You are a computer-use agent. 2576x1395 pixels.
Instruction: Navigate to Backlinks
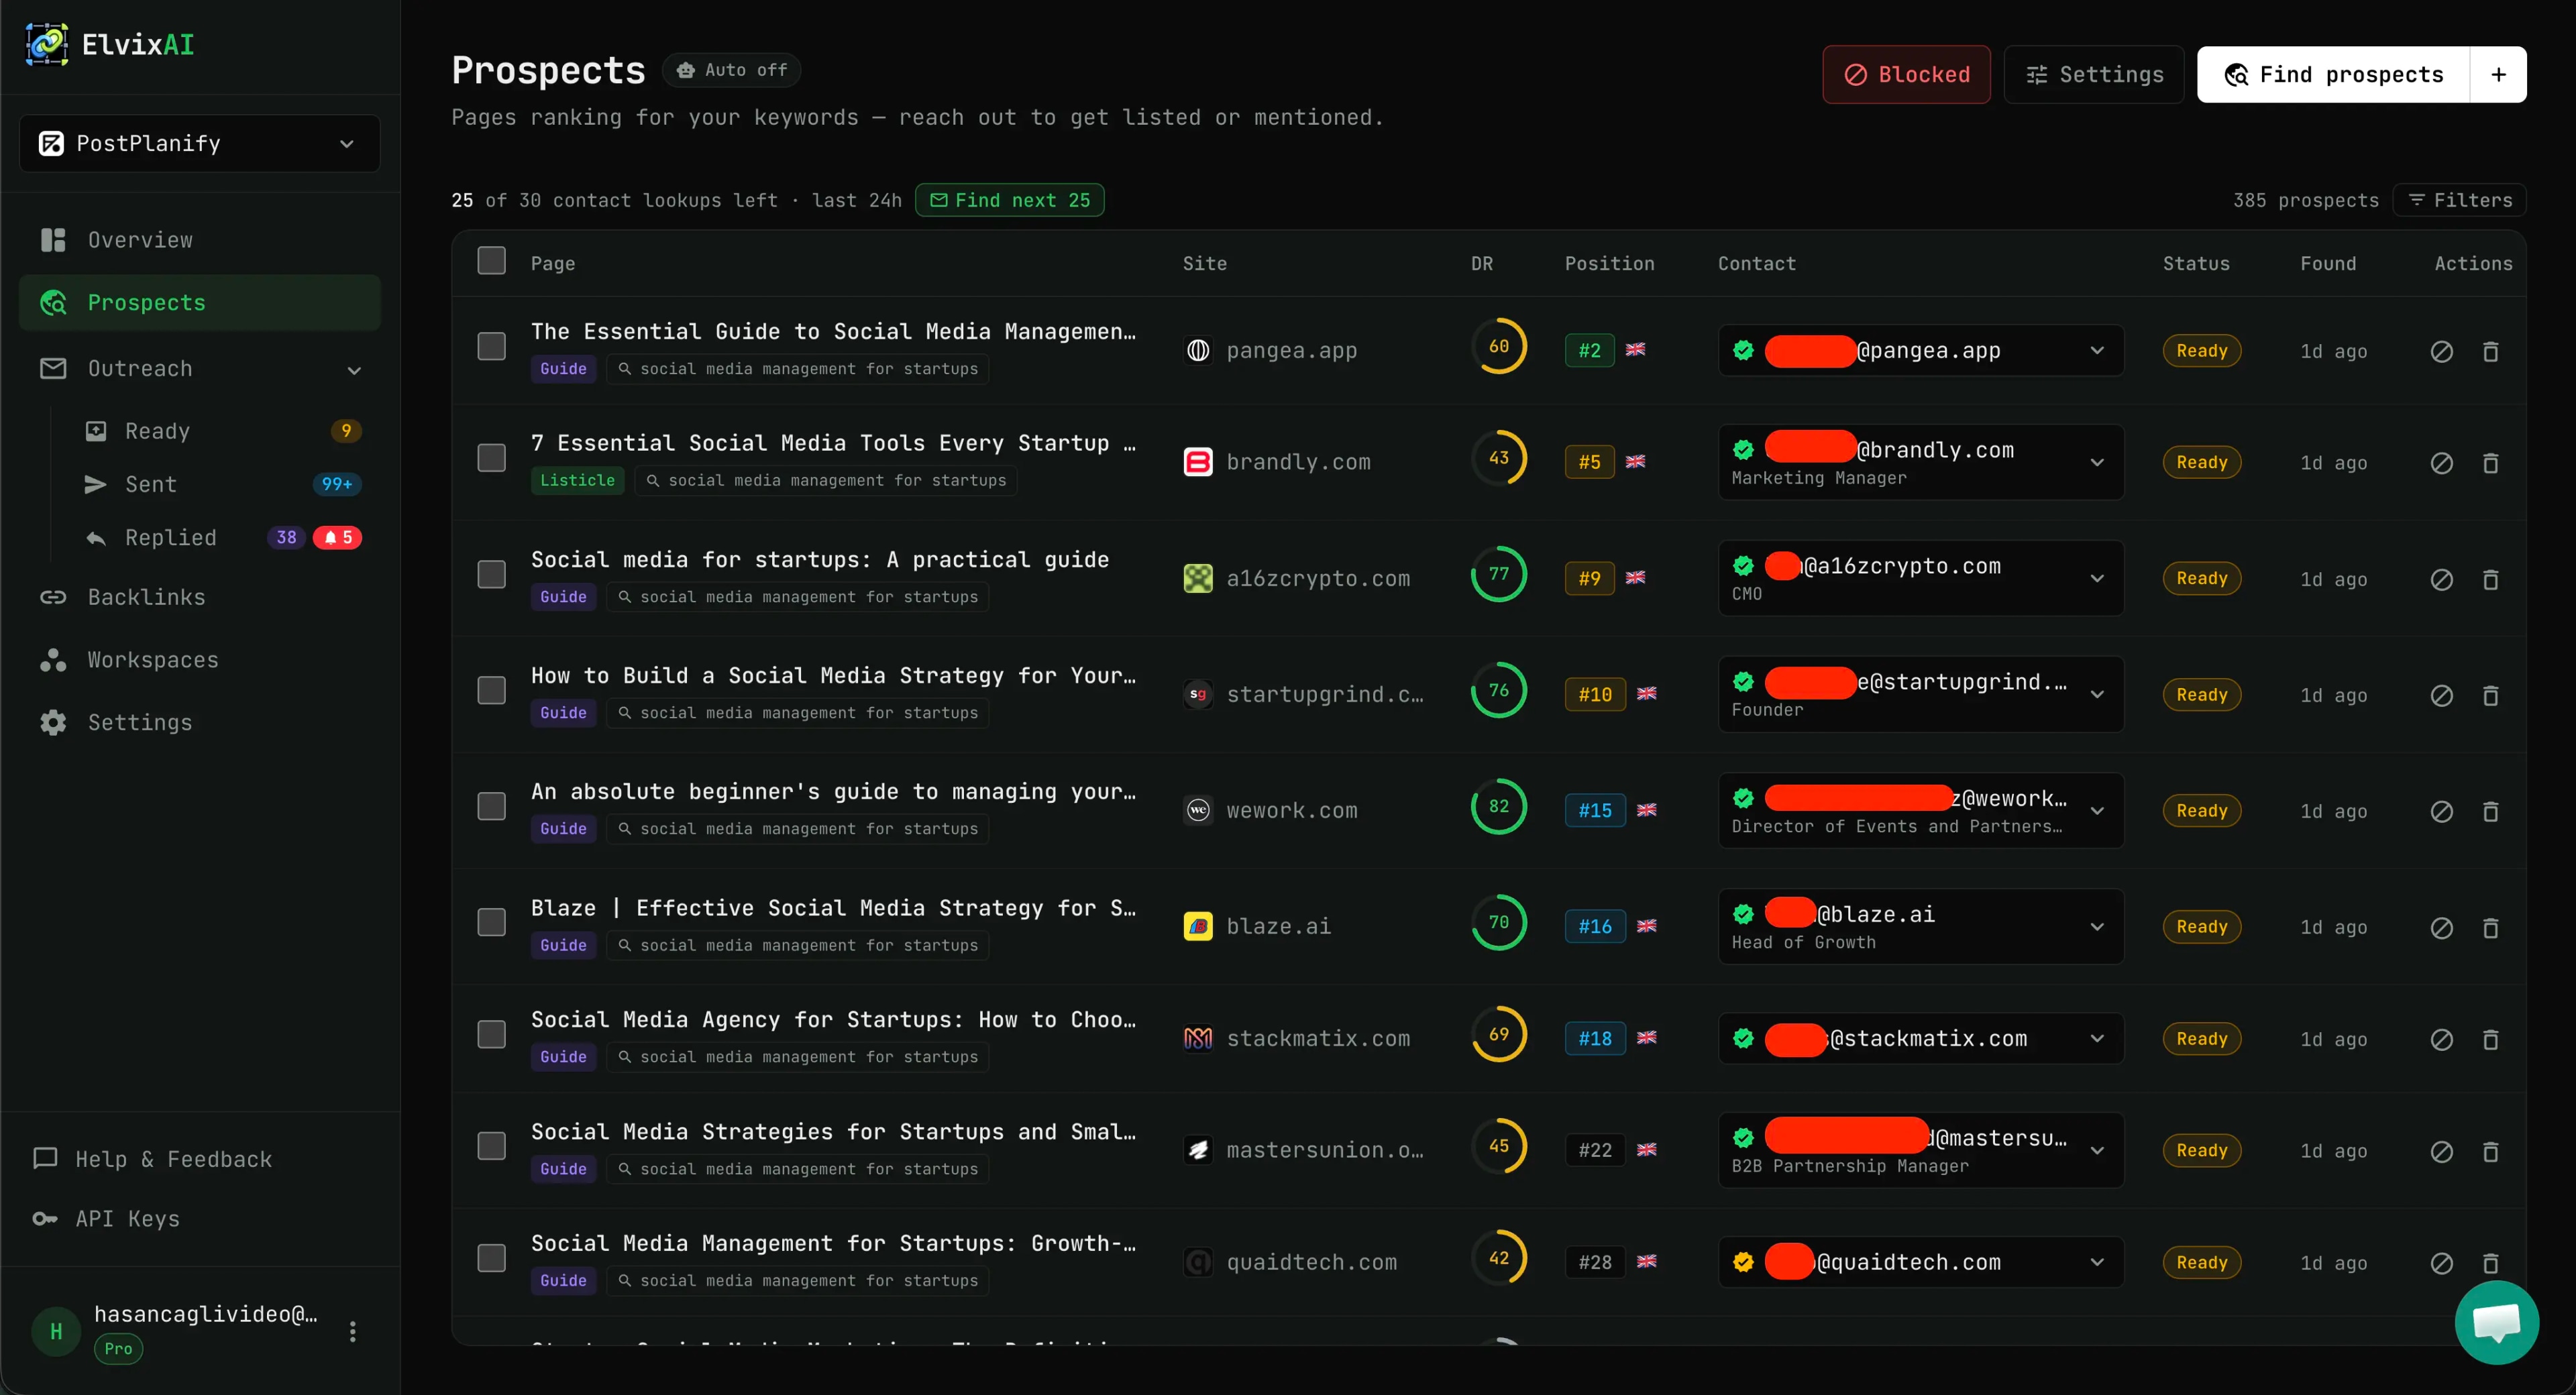[199, 597]
